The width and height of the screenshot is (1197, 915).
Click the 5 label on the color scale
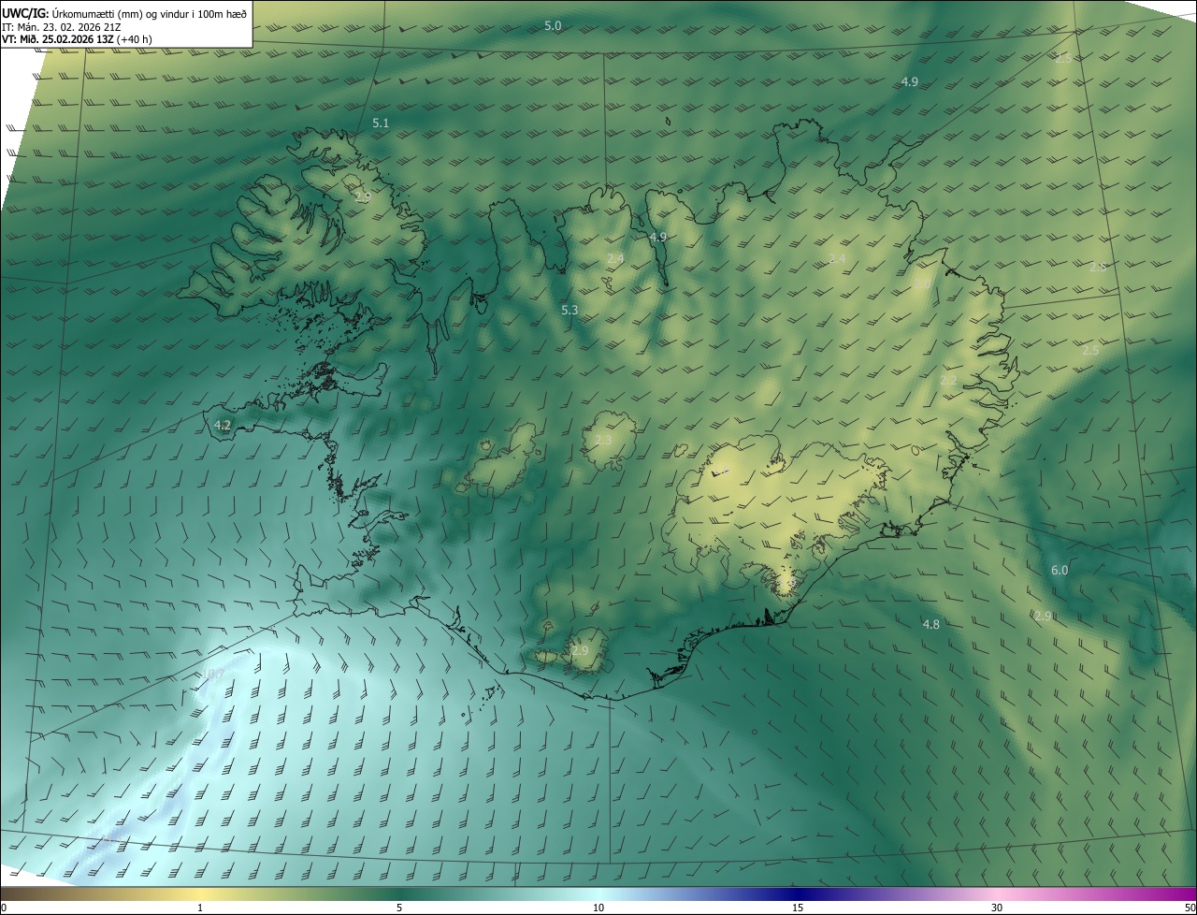point(399,908)
